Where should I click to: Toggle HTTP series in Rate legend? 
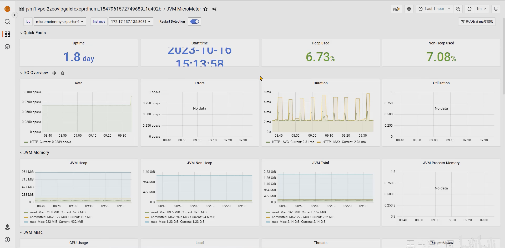(x=34, y=142)
